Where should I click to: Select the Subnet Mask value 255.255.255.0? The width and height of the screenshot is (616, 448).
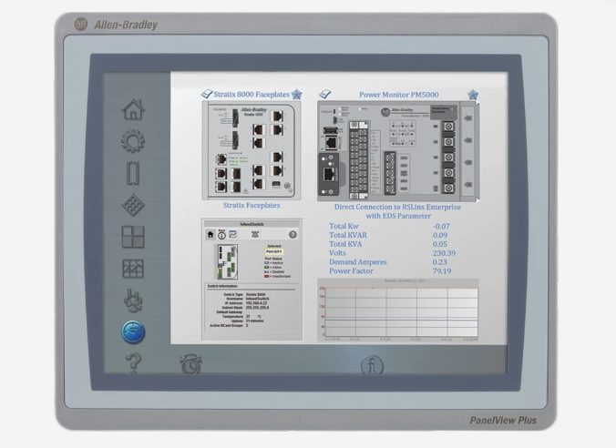pyautogui.click(x=258, y=308)
